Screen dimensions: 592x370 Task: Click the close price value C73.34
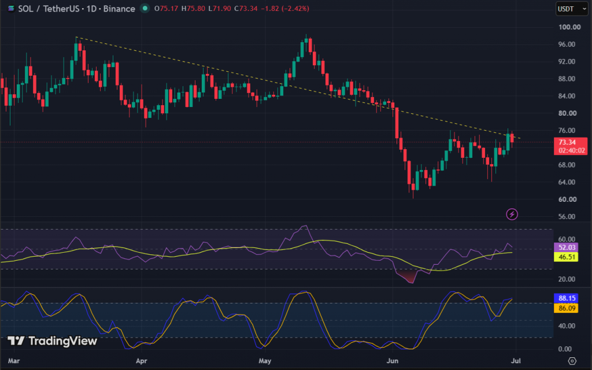point(246,9)
